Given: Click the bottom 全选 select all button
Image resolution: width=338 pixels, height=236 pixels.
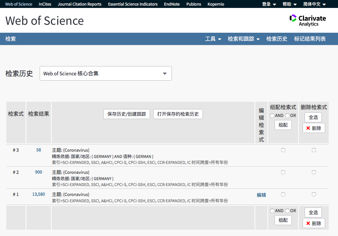Looking at the screenshot, I should pos(313,213).
